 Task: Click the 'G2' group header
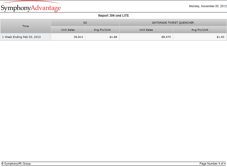85,23
